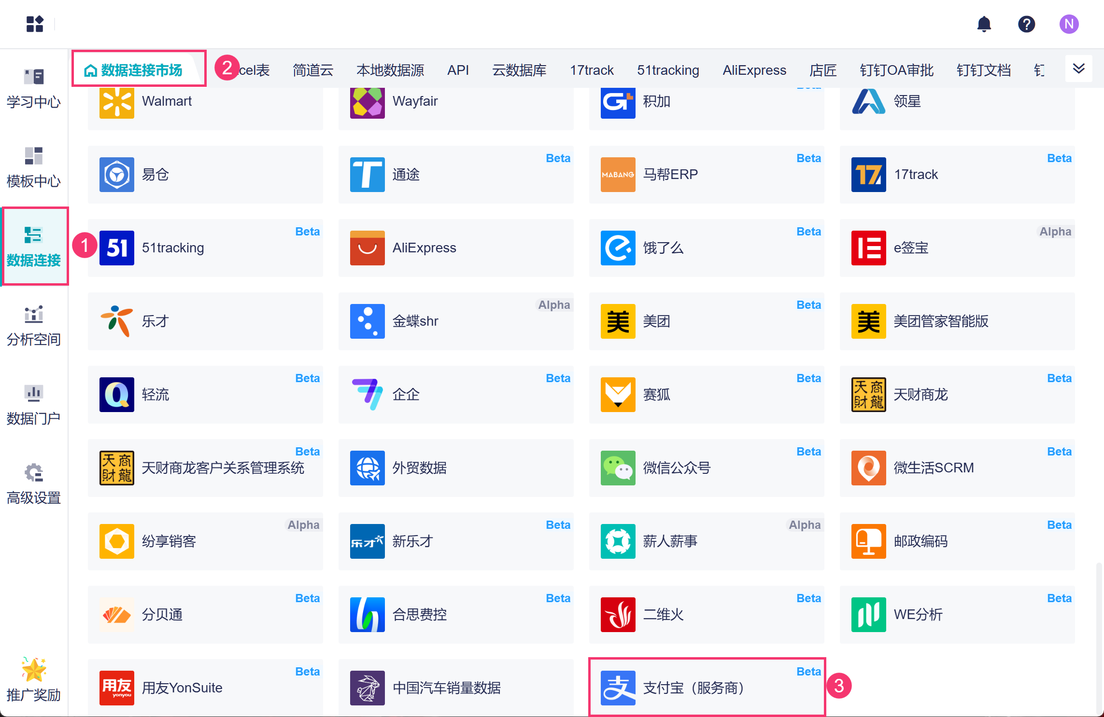Open the app launcher grid icon
Viewport: 1104px width, 717px height.
coord(35,24)
